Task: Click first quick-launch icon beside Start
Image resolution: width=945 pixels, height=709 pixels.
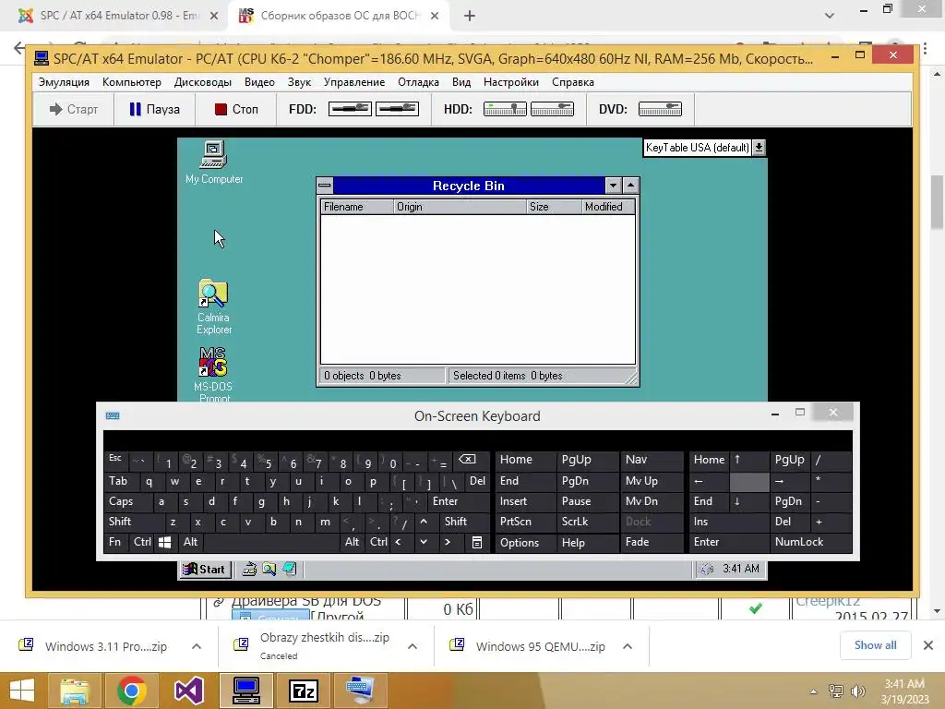Action: pyautogui.click(x=249, y=569)
